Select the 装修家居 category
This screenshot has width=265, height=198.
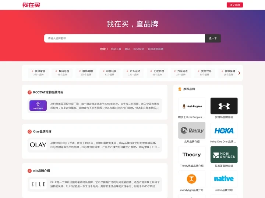tap(38, 73)
